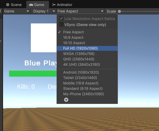Image resolution: width=159 pixels, height=131 pixels.
Task: Select QHD (2560x1440) resolution
Action: pos(87,59)
